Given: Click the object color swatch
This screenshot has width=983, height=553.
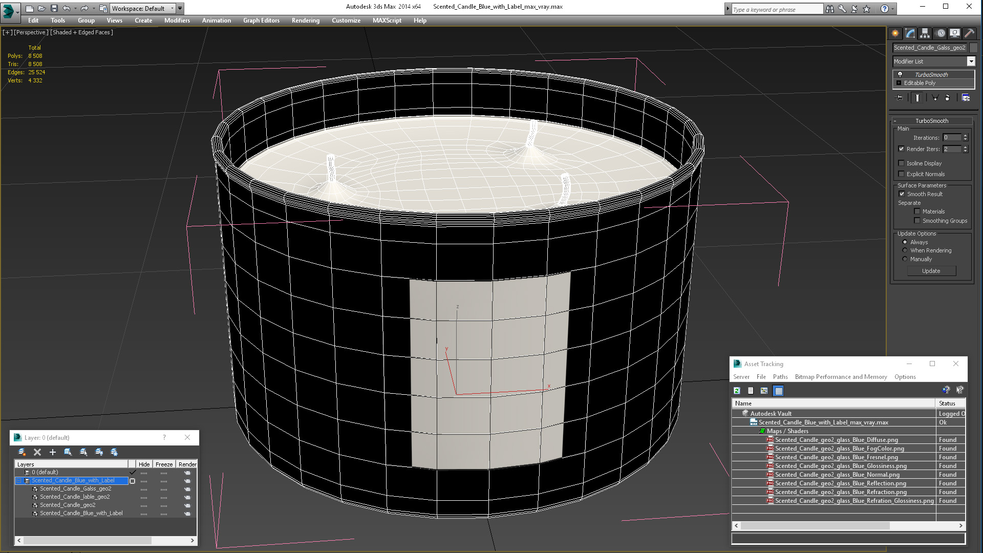Looking at the screenshot, I should pyautogui.click(x=973, y=48).
